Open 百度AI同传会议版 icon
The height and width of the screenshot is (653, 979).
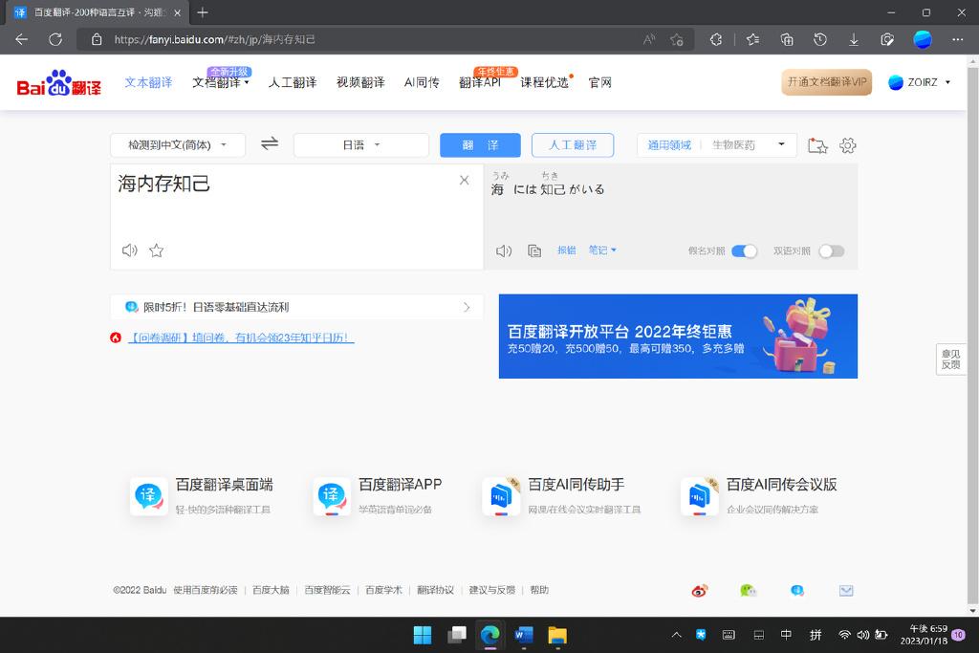(x=700, y=496)
